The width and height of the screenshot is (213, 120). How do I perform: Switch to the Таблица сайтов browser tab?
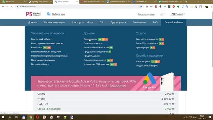point(170,2)
